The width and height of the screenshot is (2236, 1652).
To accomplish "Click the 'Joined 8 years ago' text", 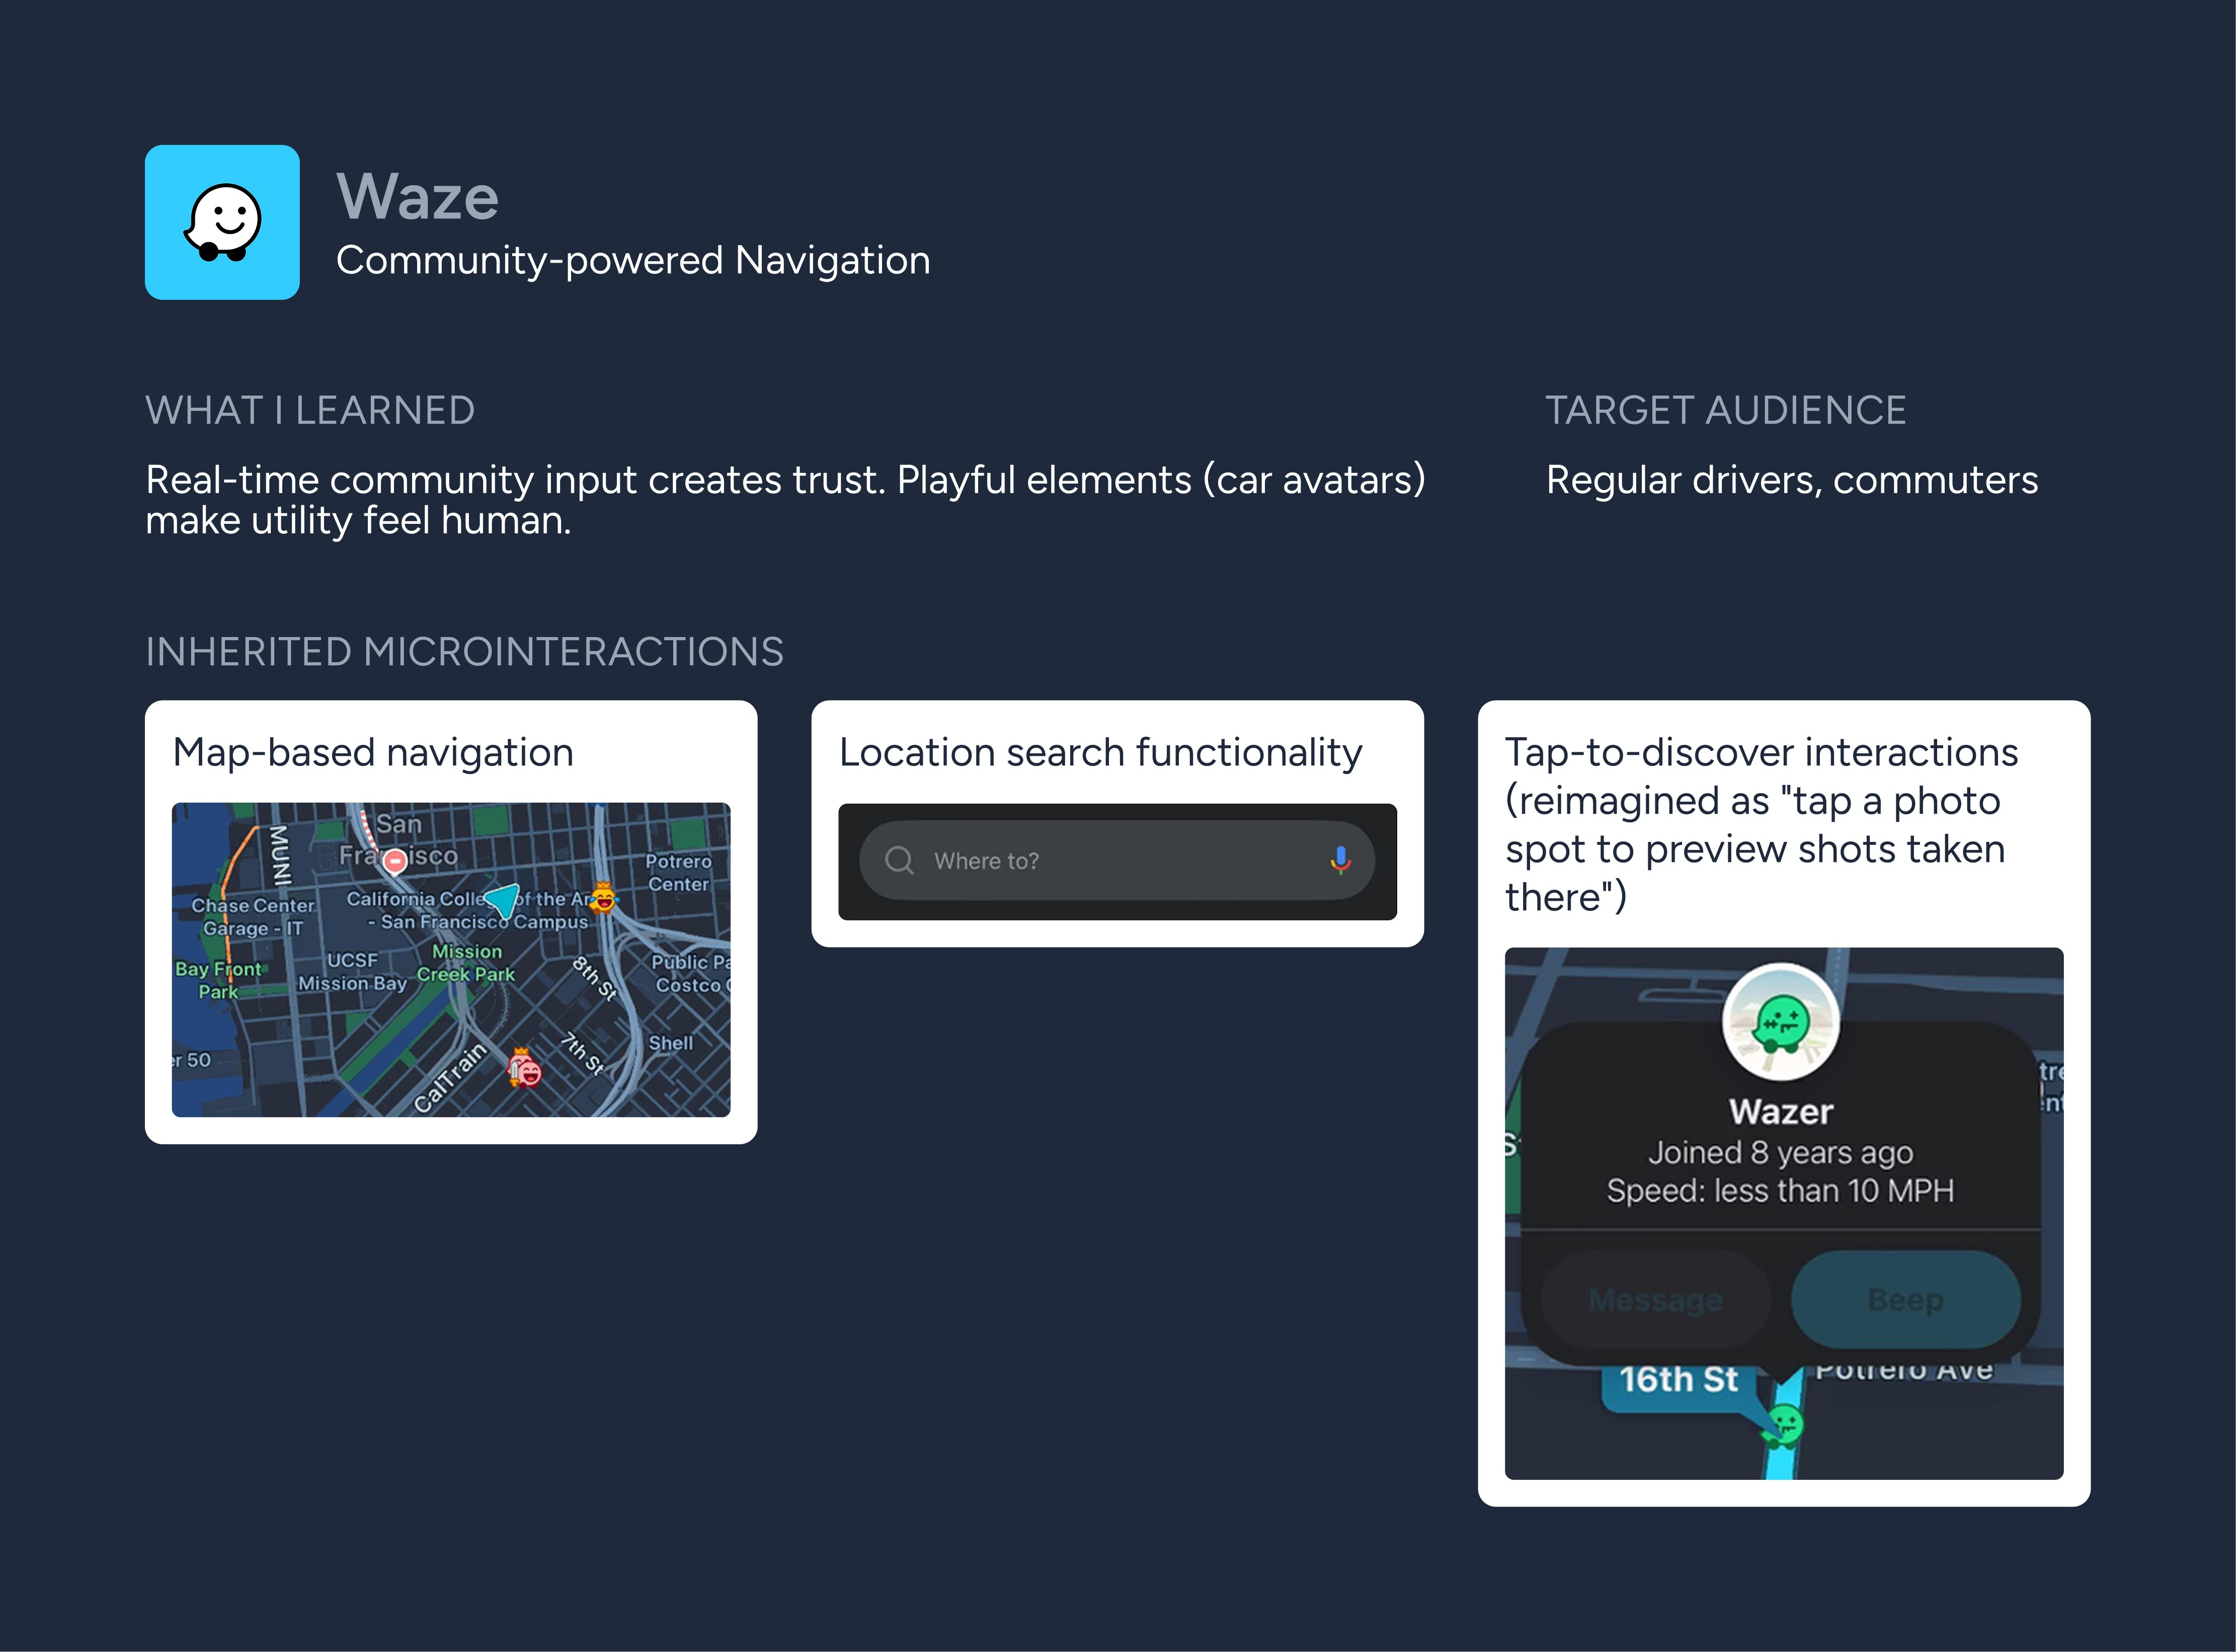I will tap(1780, 1152).
